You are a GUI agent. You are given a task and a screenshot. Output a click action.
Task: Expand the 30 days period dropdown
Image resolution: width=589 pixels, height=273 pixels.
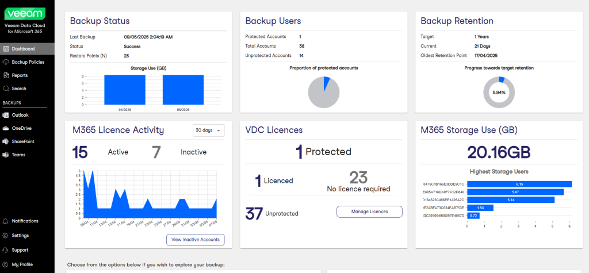208,130
